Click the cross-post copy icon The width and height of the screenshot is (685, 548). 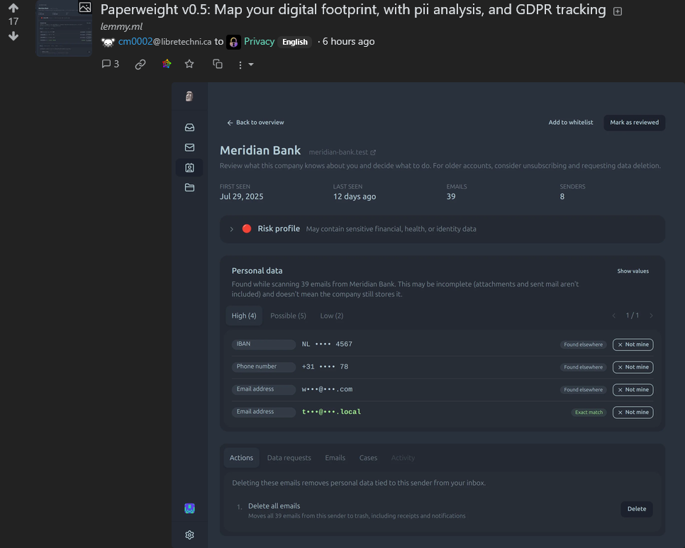coord(218,65)
